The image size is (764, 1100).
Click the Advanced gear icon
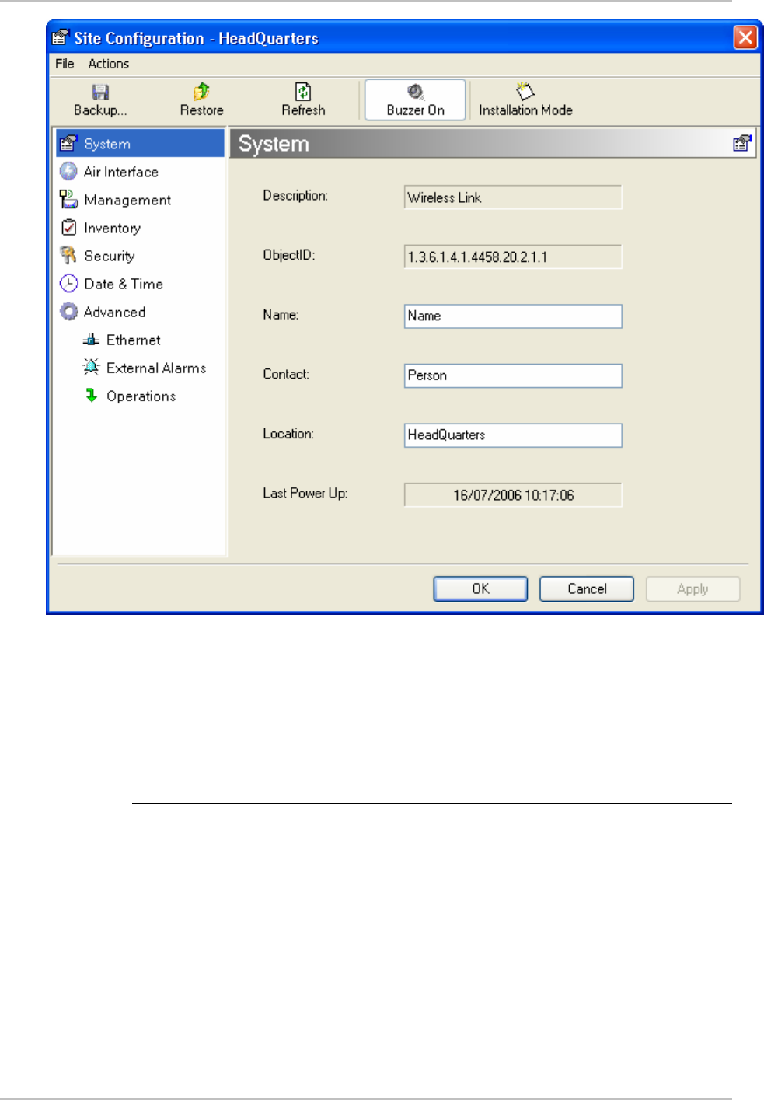click(68, 311)
